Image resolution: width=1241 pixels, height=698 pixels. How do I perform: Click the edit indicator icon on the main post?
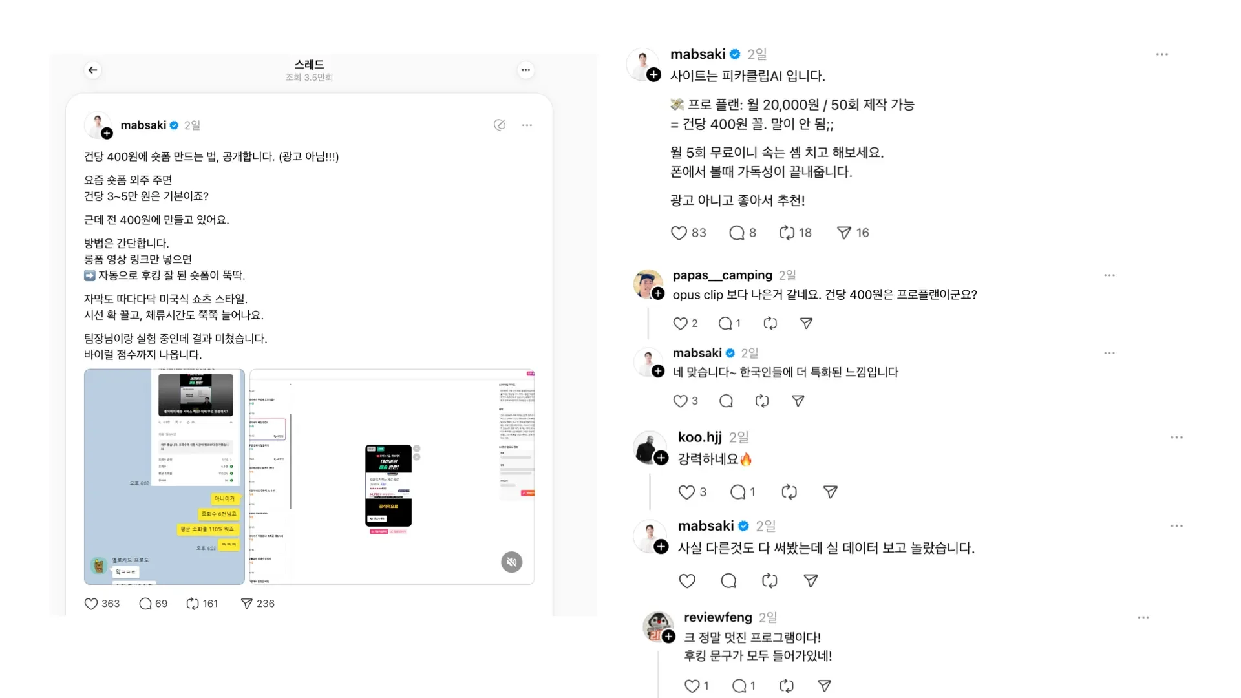(500, 125)
